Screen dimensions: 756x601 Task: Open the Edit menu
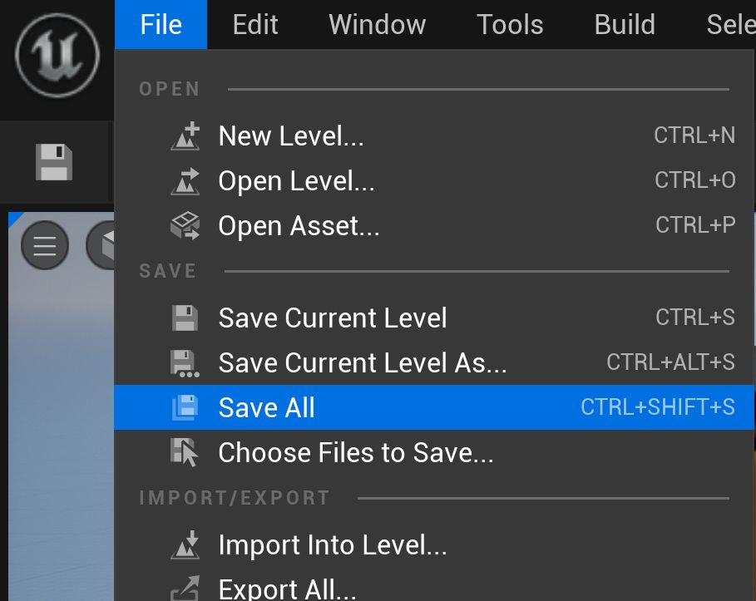(x=255, y=25)
